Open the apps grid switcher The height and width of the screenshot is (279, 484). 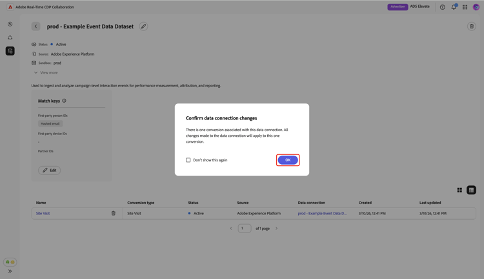coord(465,7)
